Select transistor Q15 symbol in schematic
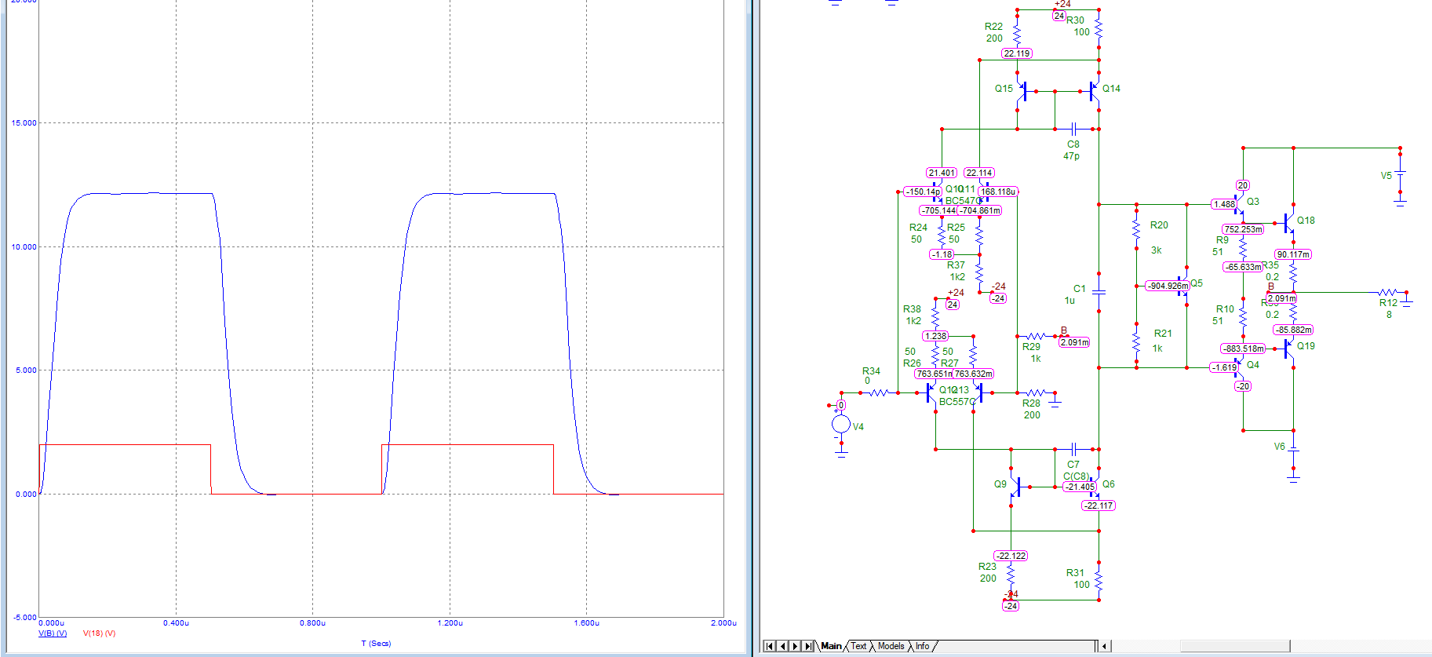Screen dimensions: 1432x657 [x=1022, y=91]
